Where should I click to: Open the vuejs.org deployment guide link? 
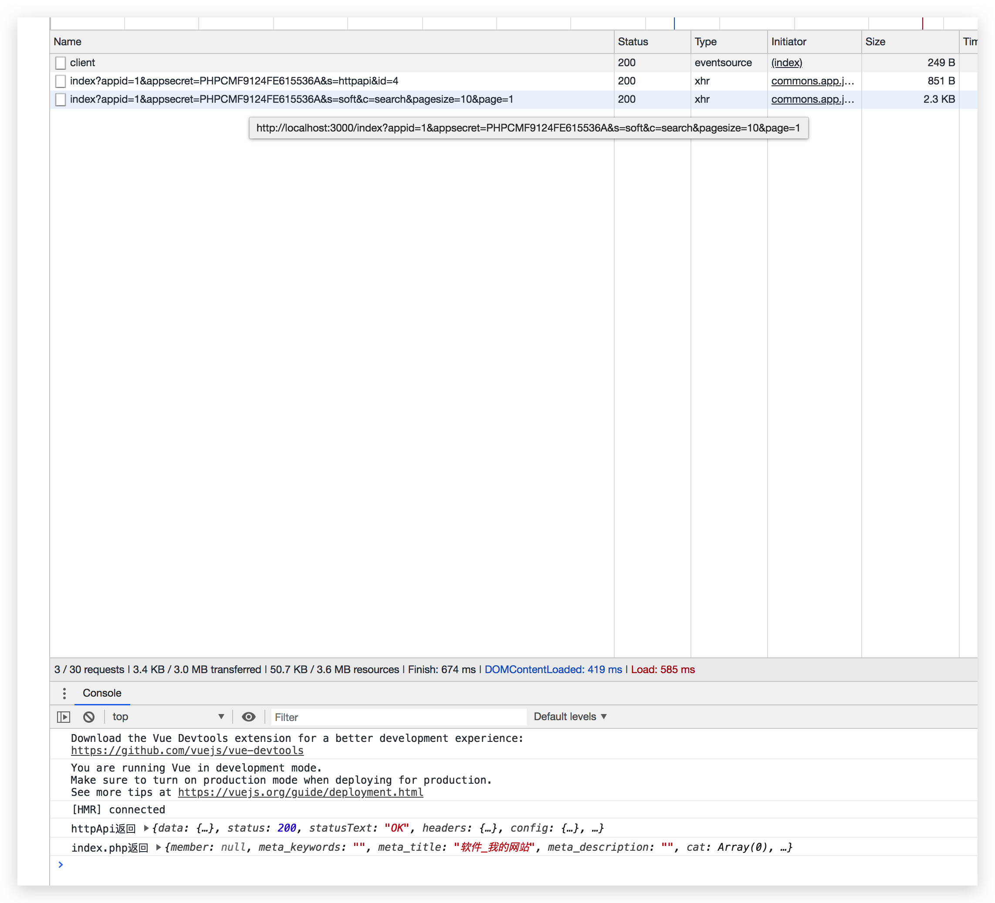300,792
